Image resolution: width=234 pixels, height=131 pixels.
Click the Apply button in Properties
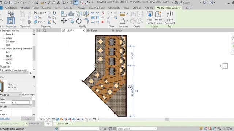click(x=28, y=119)
